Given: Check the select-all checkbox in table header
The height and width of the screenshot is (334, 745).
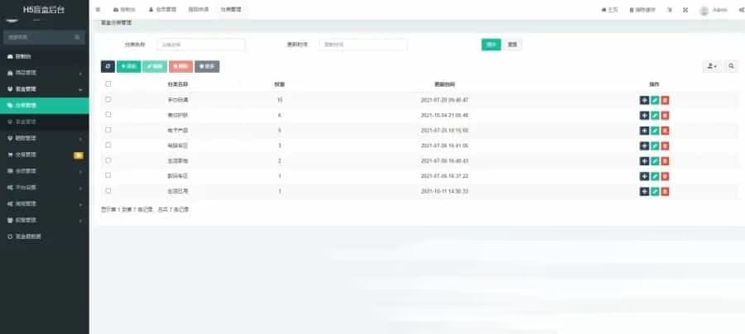Looking at the screenshot, I should (108, 84).
